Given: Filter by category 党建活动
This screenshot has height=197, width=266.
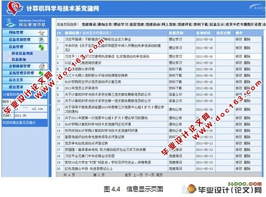Looking at the screenshot, I should pos(153,25).
